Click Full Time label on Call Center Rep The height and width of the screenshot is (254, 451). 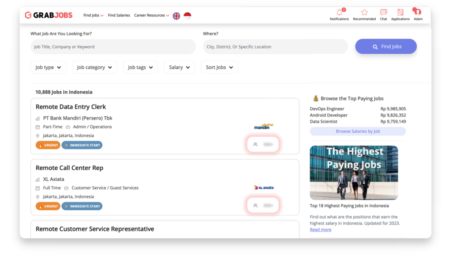click(52, 188)
